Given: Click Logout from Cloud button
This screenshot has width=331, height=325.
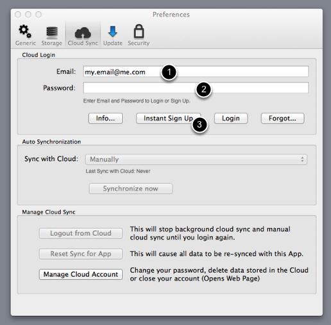Looking at the screenshot, I should (x=81, y=233).
